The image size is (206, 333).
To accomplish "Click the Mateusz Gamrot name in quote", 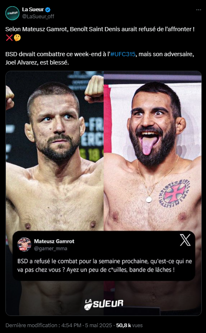I will point(54,241).
